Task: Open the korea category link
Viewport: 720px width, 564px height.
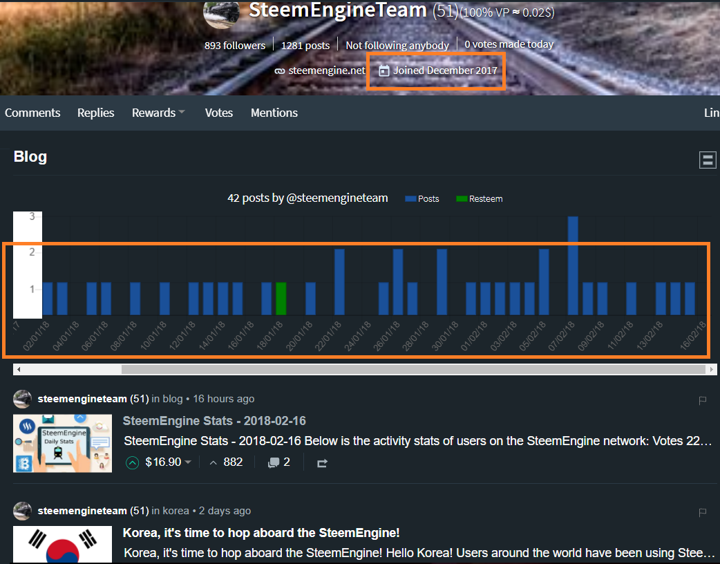Action: [176, 511]
